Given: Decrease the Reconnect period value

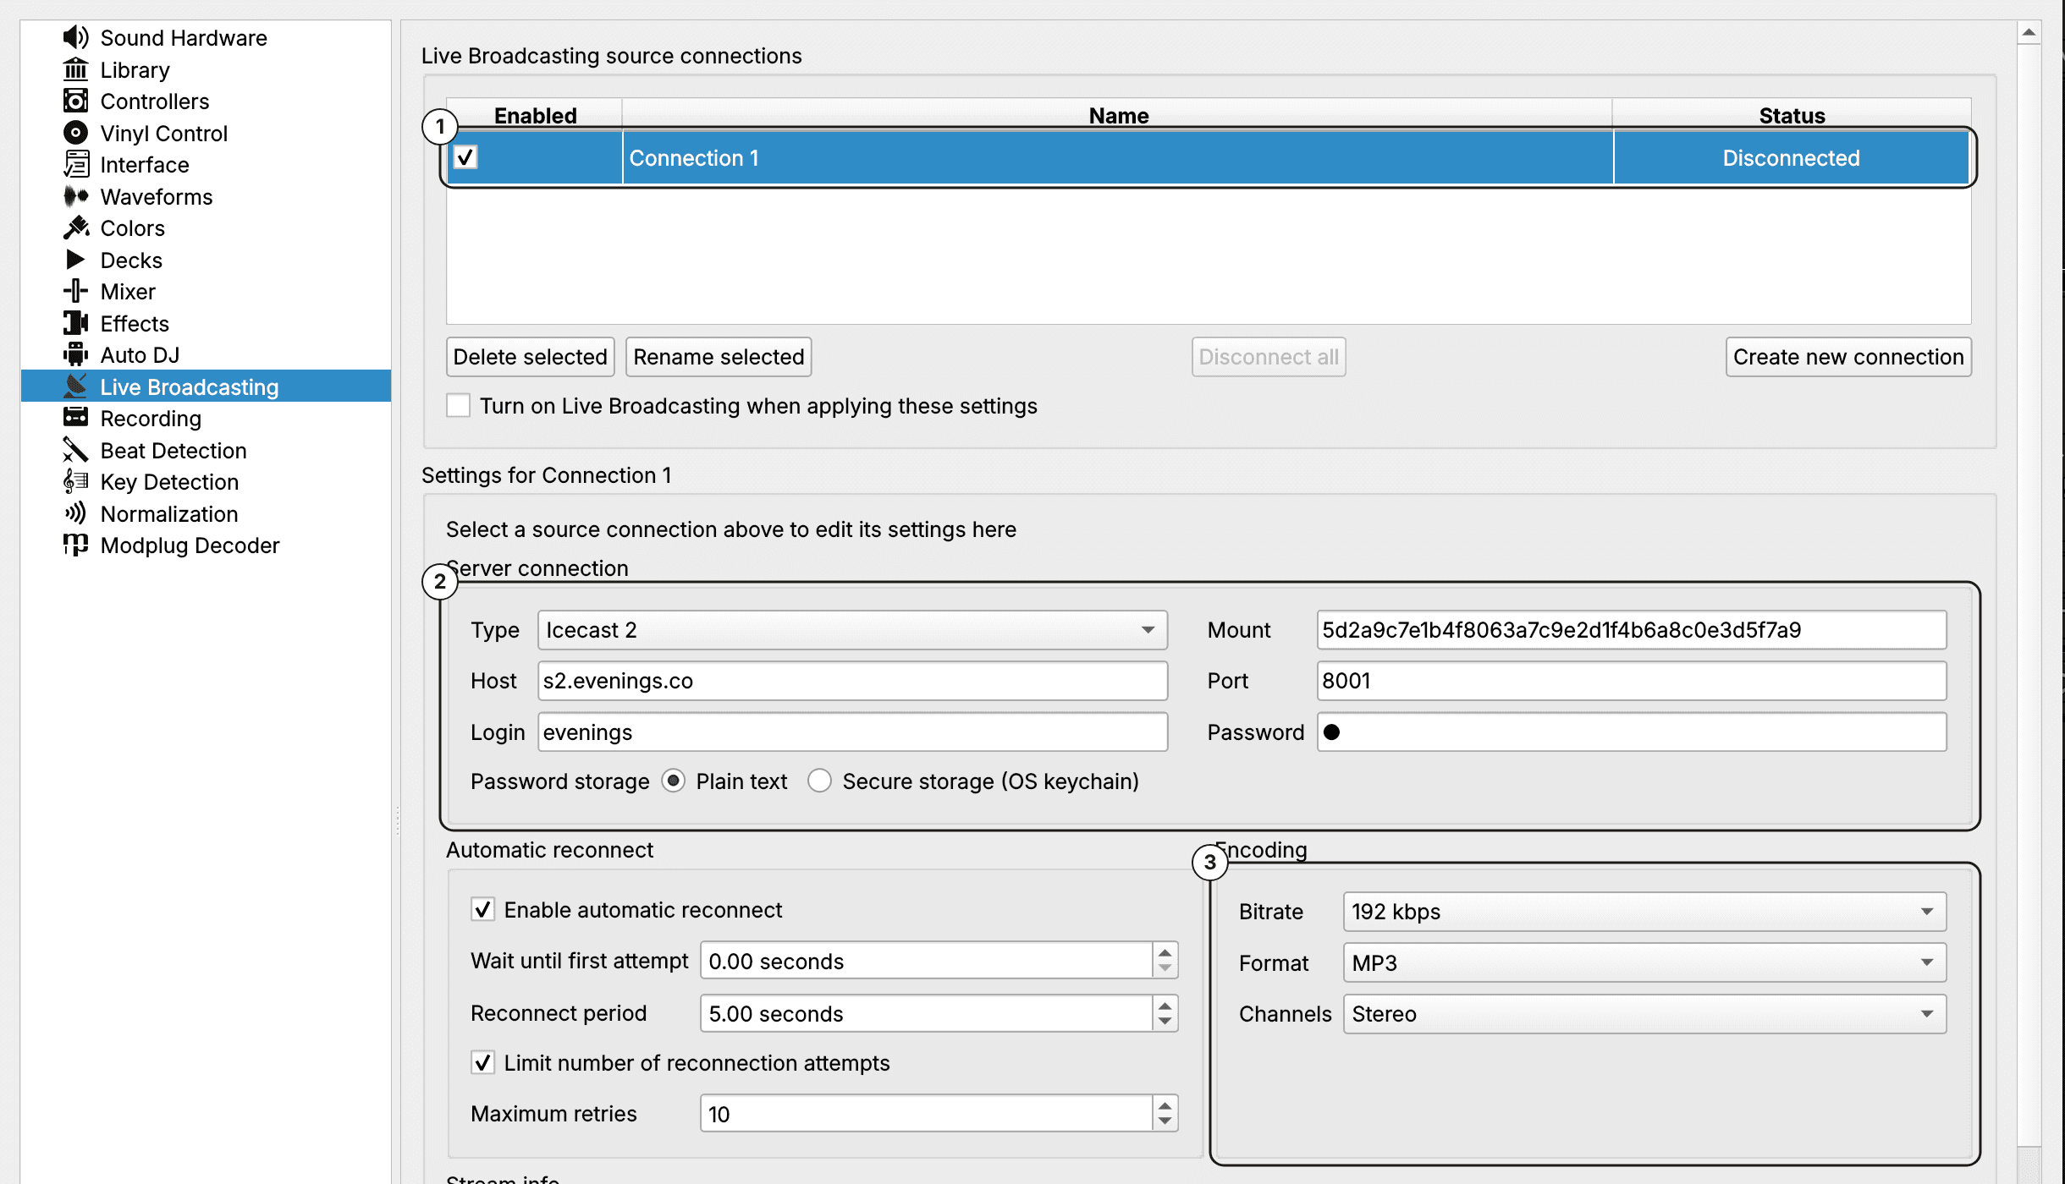Looking at the screenshot, I should (1165, 1022).
